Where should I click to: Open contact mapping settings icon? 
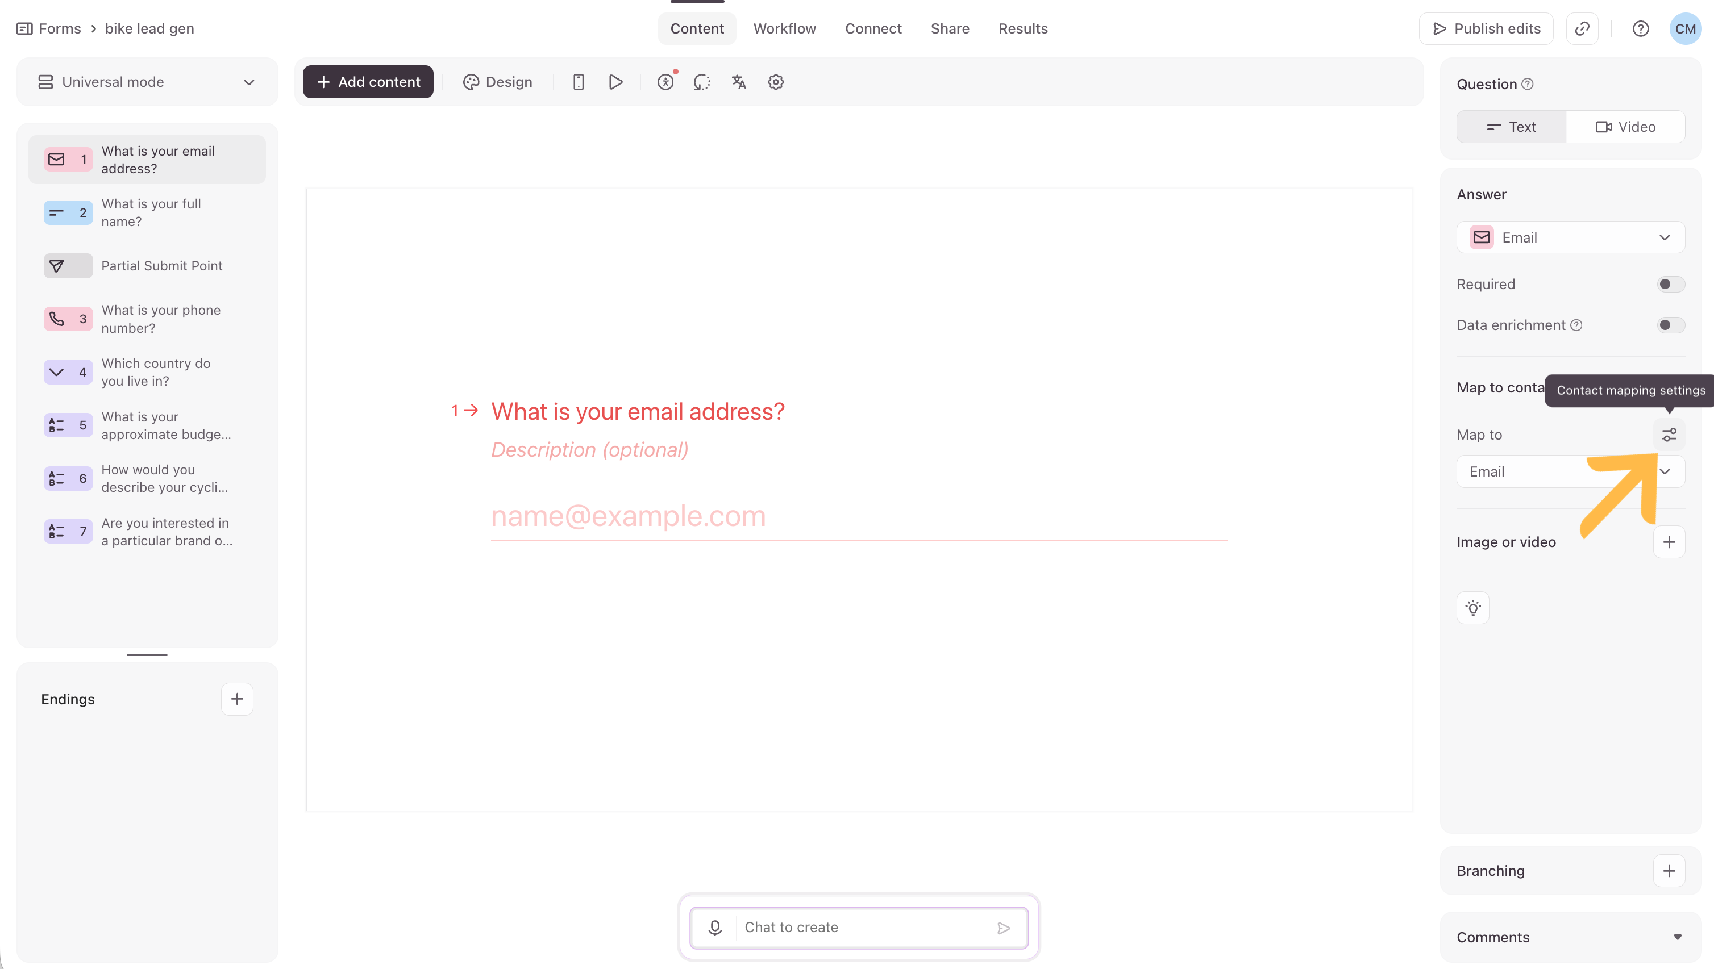tap(1669, 435)
